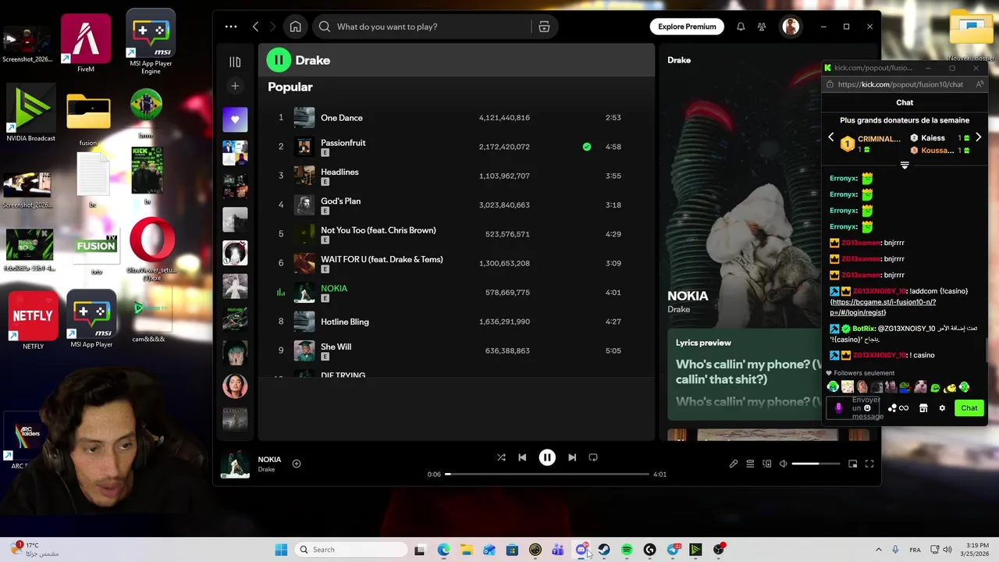Click the green Chat send button
The image size is (999, 562).
tap(969, 408)
